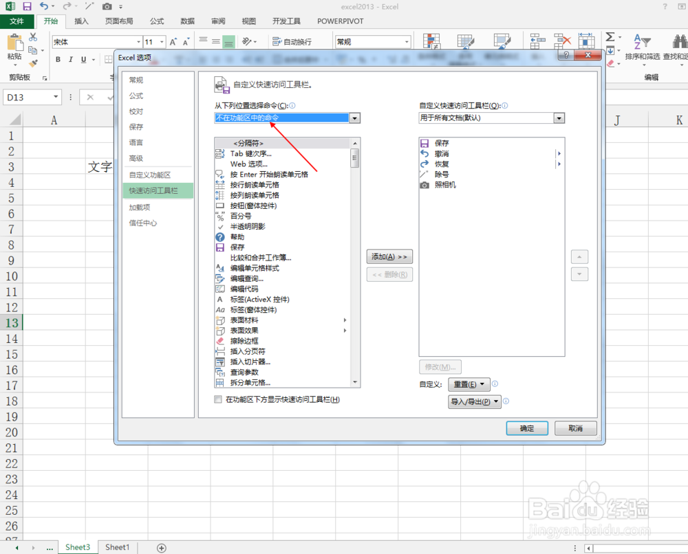Click the Cancel button in Excel Options
688x554 pixels.
[x=575, y=428]
